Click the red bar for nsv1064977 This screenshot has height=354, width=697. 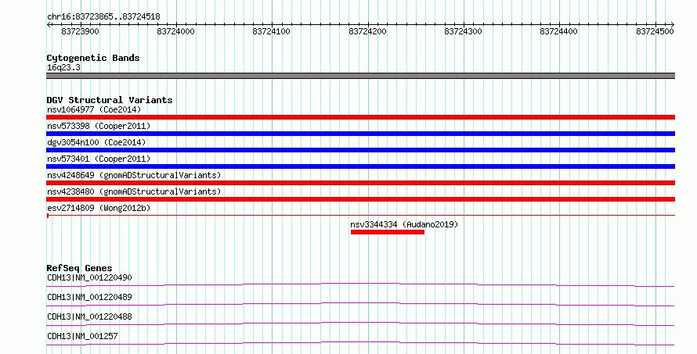pyautogui.click(x=360, y=117)
